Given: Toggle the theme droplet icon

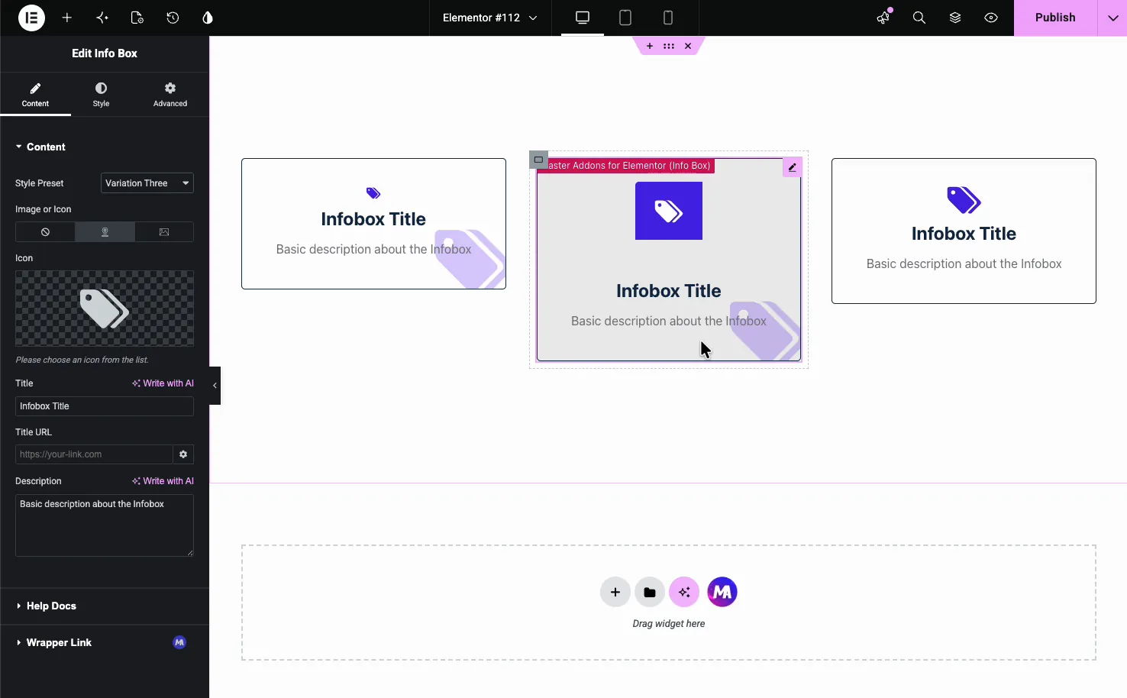Looking at the screenshot, I should point(208,18).
